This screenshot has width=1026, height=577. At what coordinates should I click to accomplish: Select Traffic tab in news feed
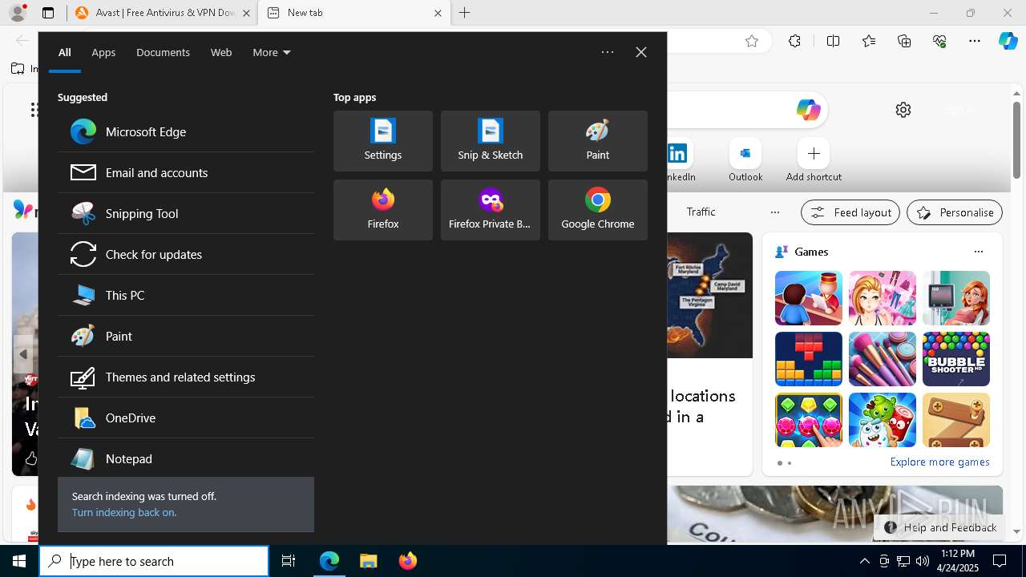[x=701, y=212]
